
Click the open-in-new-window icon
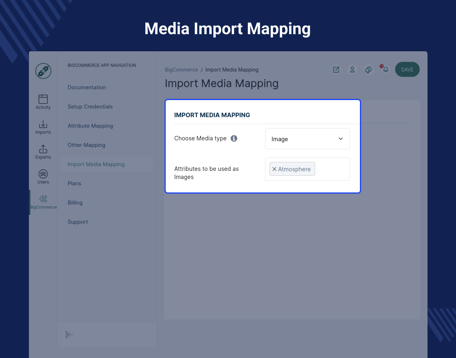(x=336, y=70)
